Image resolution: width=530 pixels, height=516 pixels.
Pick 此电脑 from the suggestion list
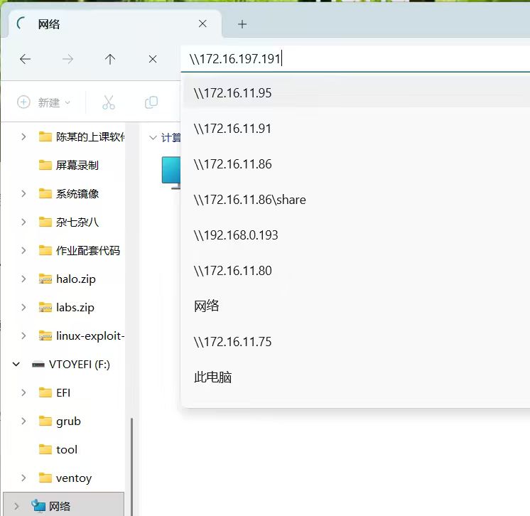[x=213, y=377]
